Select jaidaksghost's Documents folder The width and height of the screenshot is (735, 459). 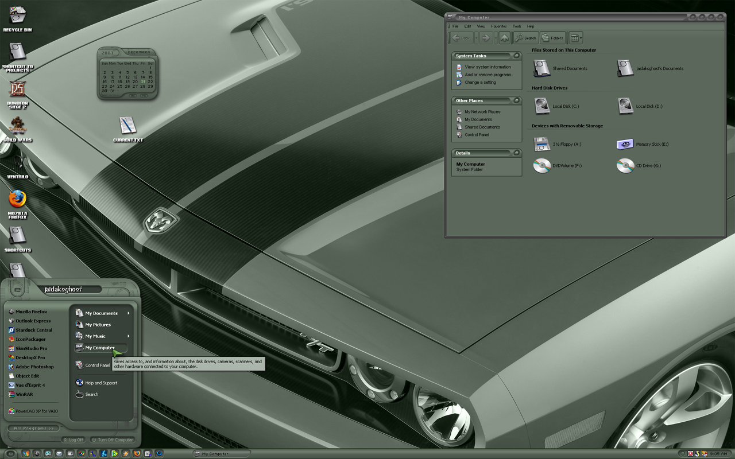(650, 68)
